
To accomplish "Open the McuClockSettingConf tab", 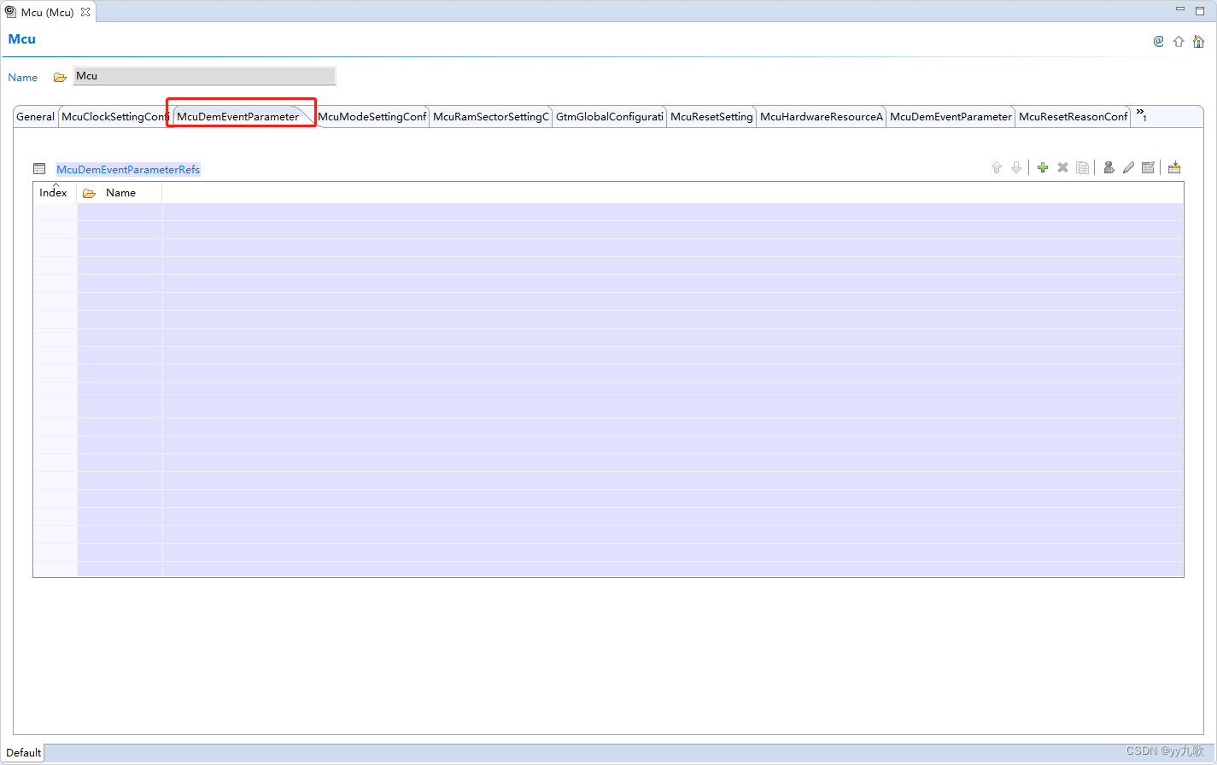I will tap(115, 117).
